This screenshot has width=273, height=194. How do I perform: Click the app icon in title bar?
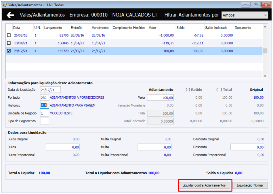pos(5,5)
